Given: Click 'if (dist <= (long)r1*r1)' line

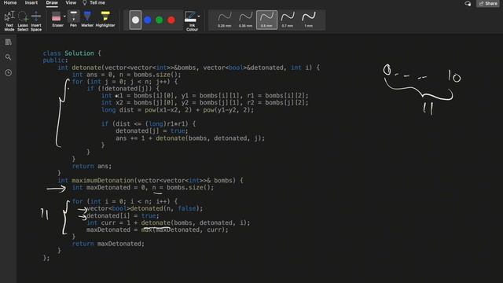Looking at the screenshot, I should point(149,124).
